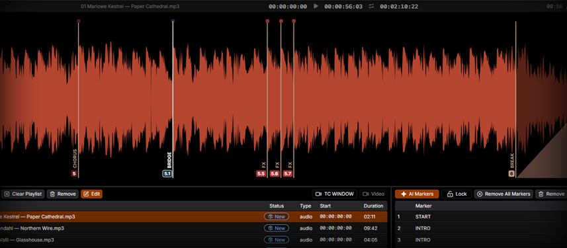
Task: Click the playlist Remove button with trash icon
Action: [x=63, y=194]
